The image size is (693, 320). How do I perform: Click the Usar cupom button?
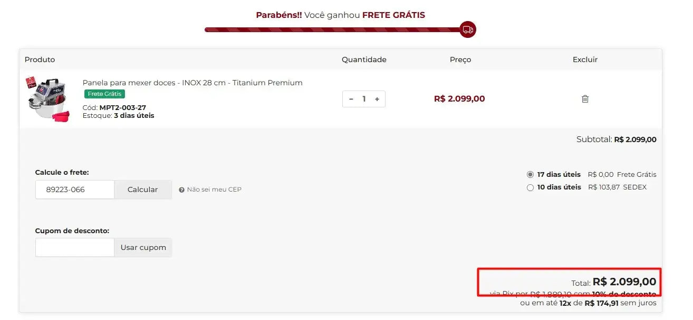pyautogui.click(x=143, y=247)
